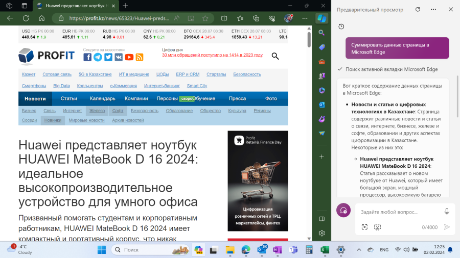
Task: Open sidebar settings gear icon
Action: pos(322,233)
